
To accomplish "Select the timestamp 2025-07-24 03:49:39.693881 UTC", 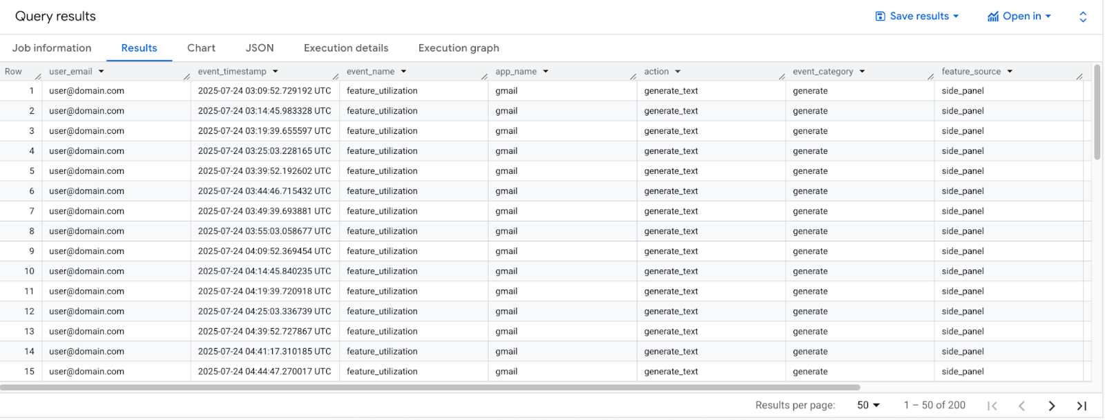I will pyautogui.click(x=265, y=211).
